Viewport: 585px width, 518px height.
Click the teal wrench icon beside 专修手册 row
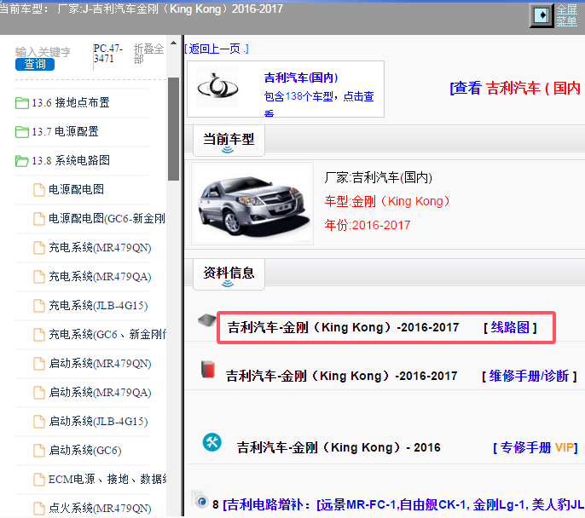point(211,442)
